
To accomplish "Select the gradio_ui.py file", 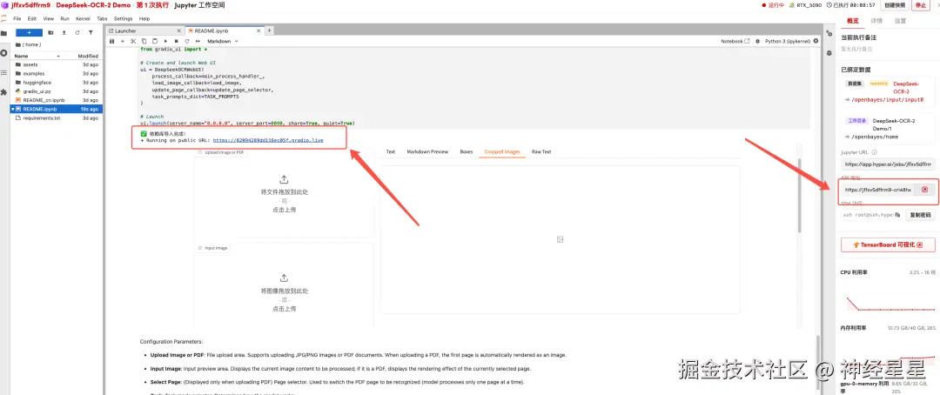I will [x=57, y=91].
